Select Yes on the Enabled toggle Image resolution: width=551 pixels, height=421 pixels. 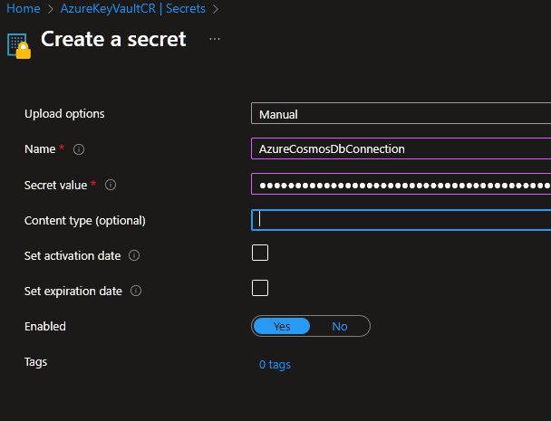[282, 326]
